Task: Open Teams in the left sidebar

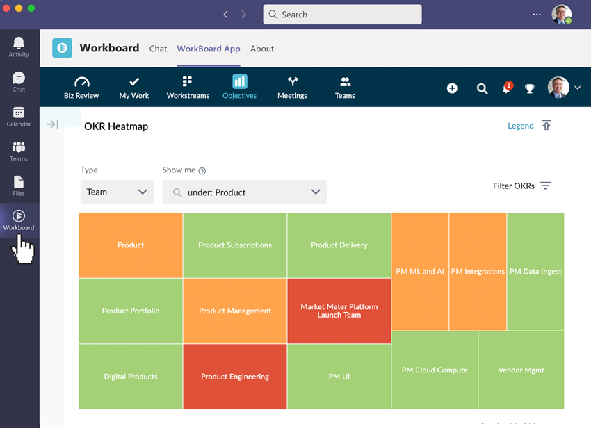Action: [19, 151]
